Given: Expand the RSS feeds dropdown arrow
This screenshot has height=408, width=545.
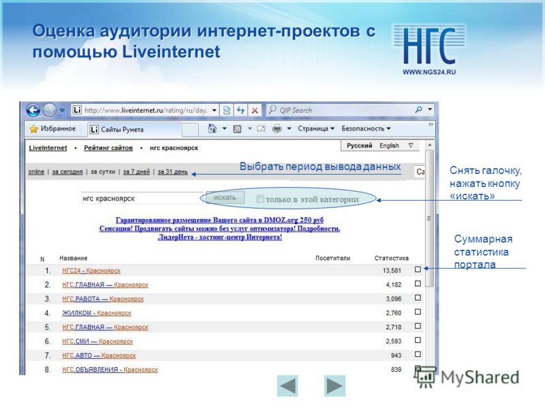Looking at the screenshot, I should click(250, 129).
